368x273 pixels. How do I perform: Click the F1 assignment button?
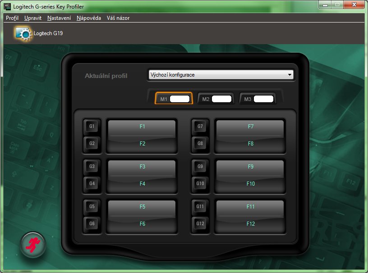tap(142, 127)
